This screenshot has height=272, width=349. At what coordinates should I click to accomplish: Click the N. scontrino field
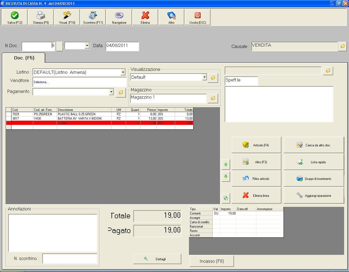[70, 259]
